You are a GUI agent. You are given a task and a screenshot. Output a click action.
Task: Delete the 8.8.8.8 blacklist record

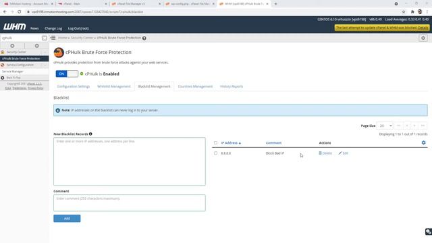click(325, 153)
